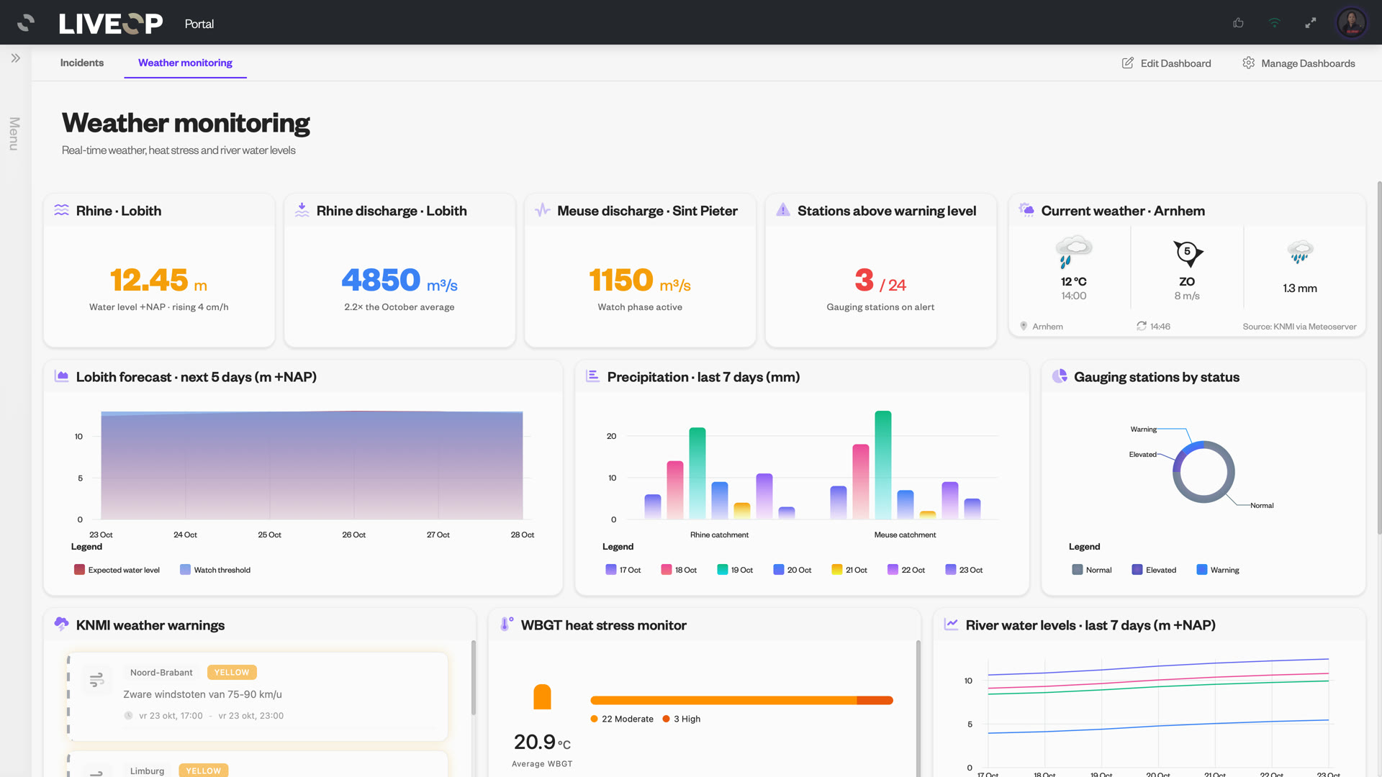Toggle the Elevated status legend swatch
1382x777 pixels.
tap(1137, 570)
